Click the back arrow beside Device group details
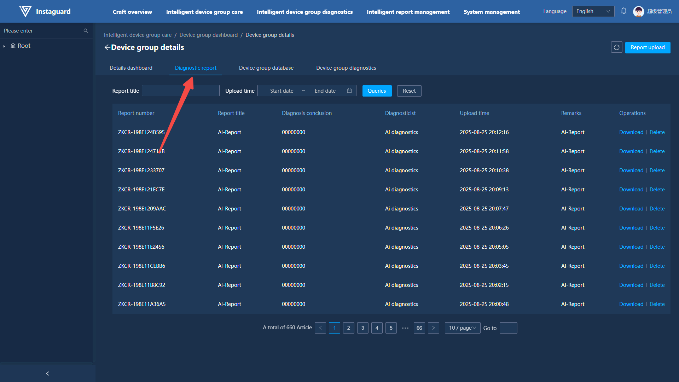Screen dimensions: 679x382 107,47
